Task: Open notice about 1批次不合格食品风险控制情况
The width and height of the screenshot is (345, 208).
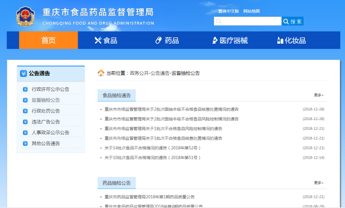Action: point(163,129)
